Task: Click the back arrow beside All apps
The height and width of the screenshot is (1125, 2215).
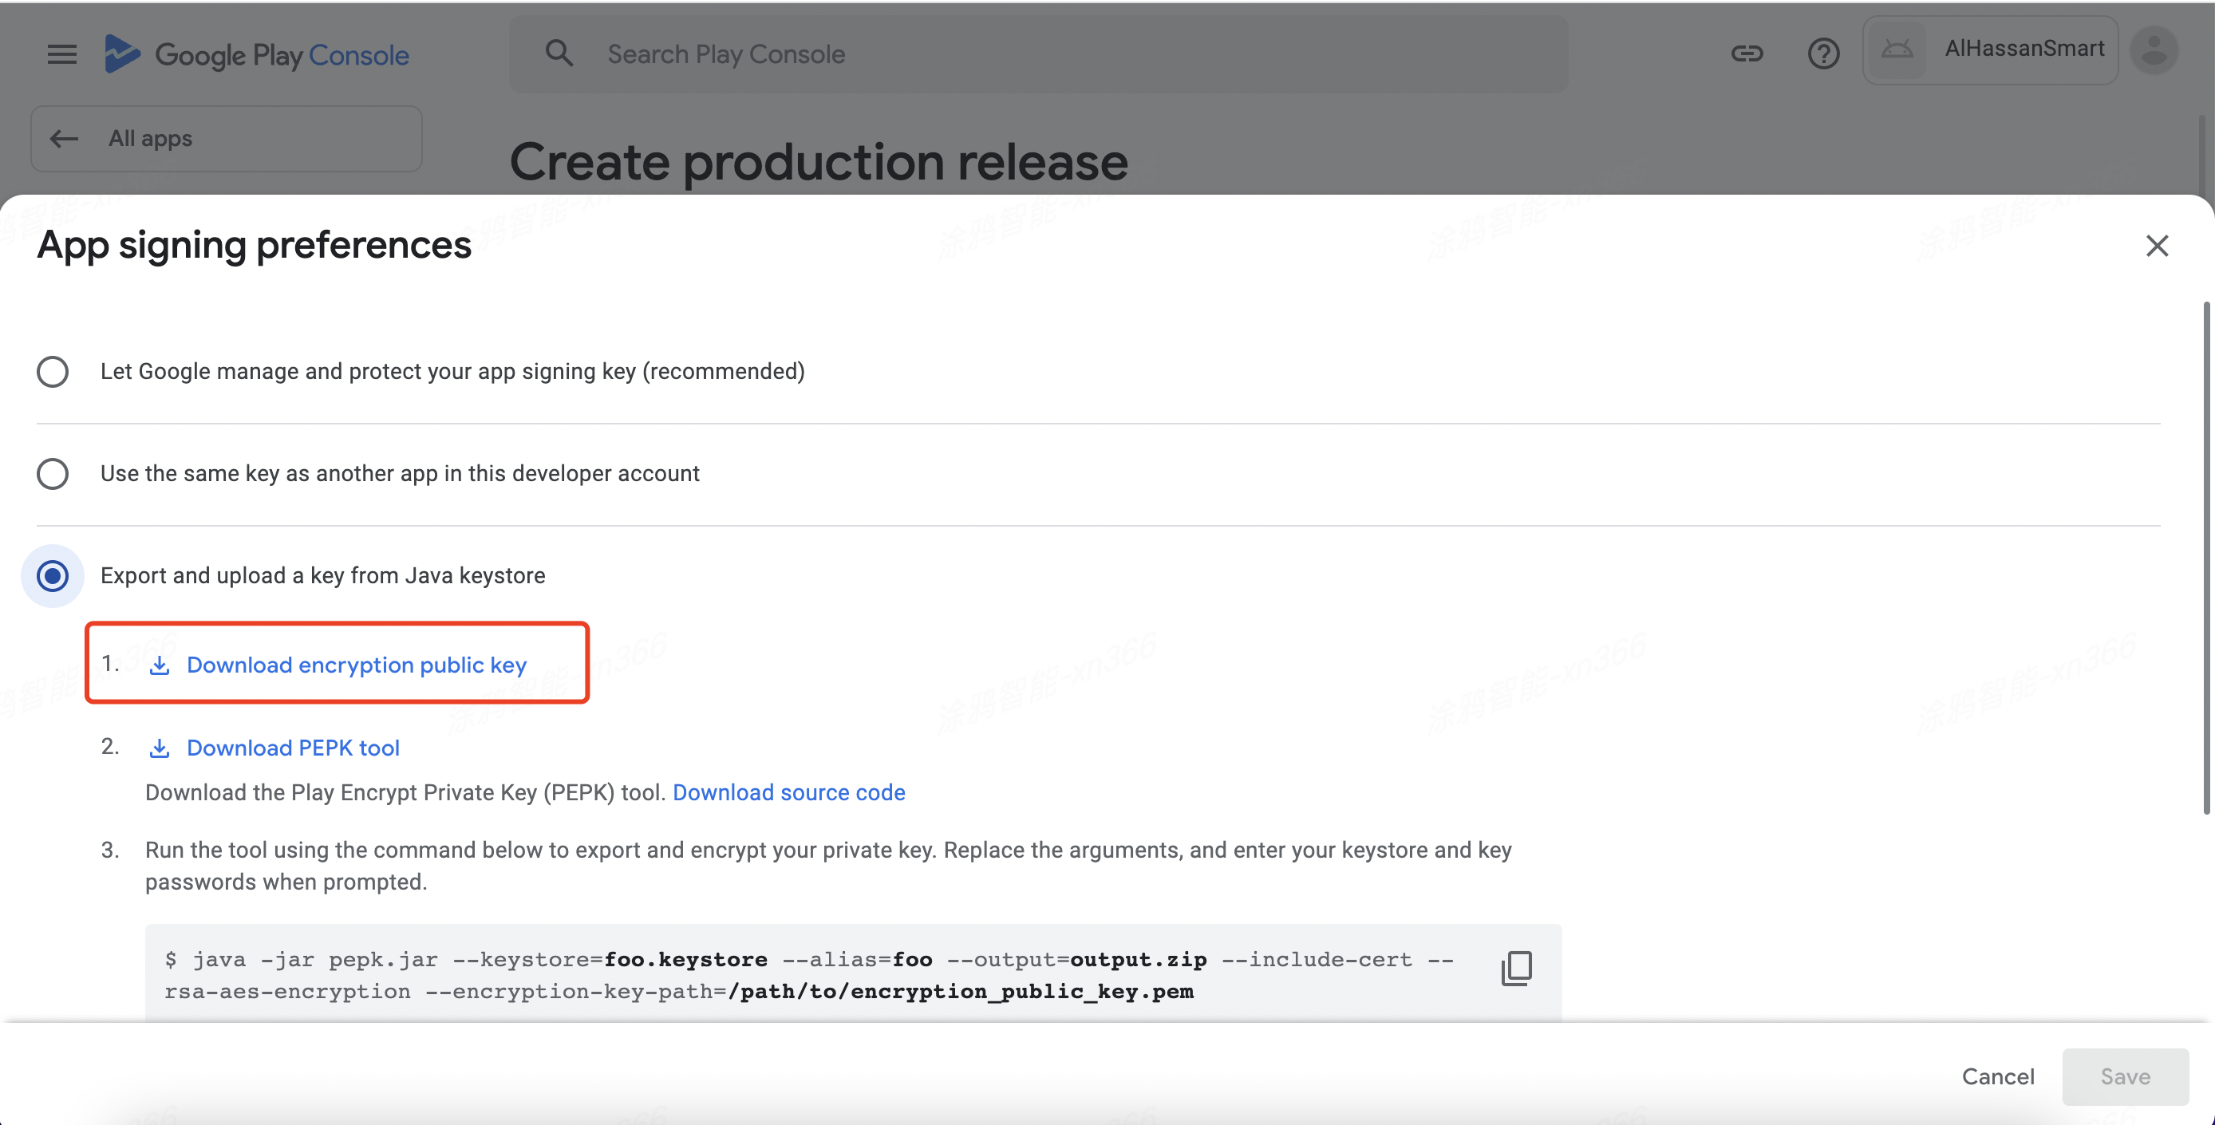Action: click(64, 139)
